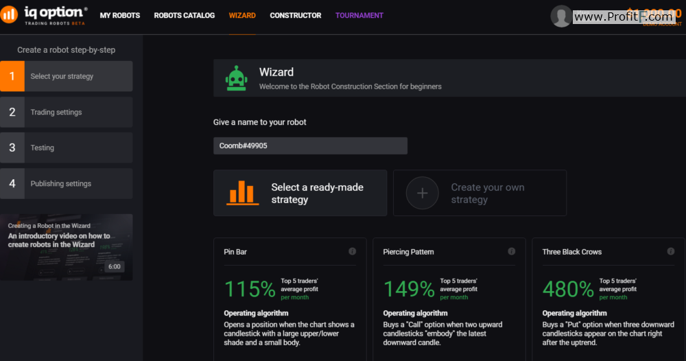Click the robot name input field

(310, 145)
